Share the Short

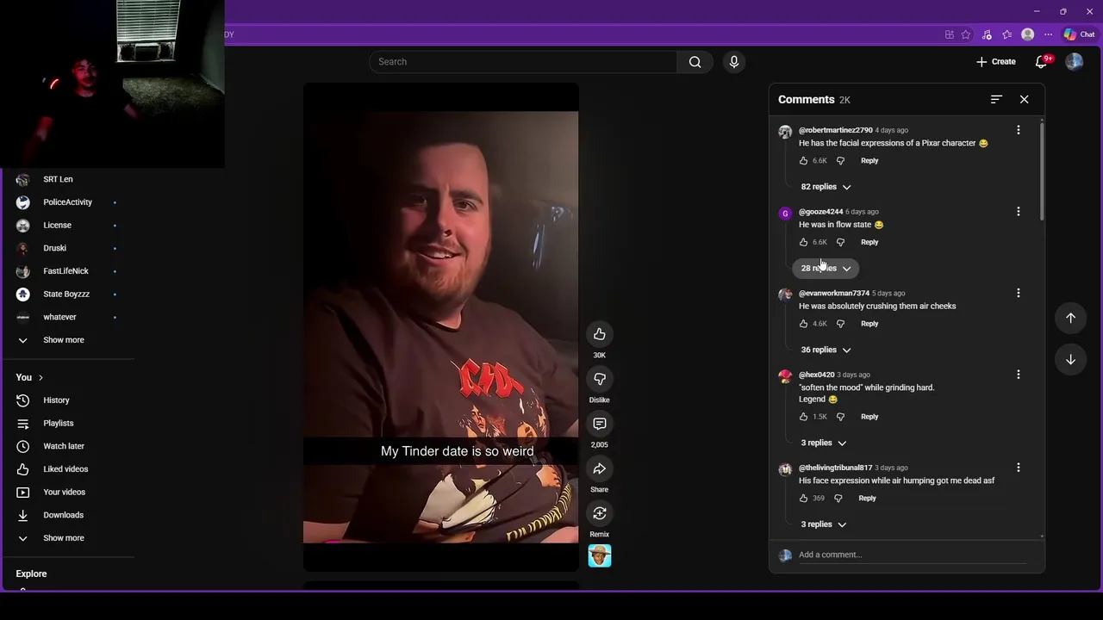click(600, 468)
